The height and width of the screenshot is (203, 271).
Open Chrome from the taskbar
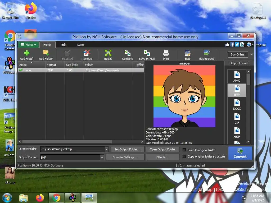(56, 198)
